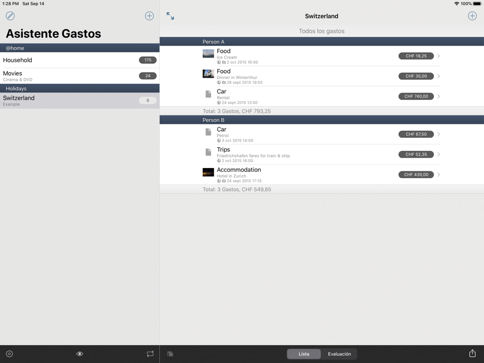Image resolution: width=484 pixels, height=363 pixels.
Task: Switch to the Lista tab
Action: tap(304, 354)
